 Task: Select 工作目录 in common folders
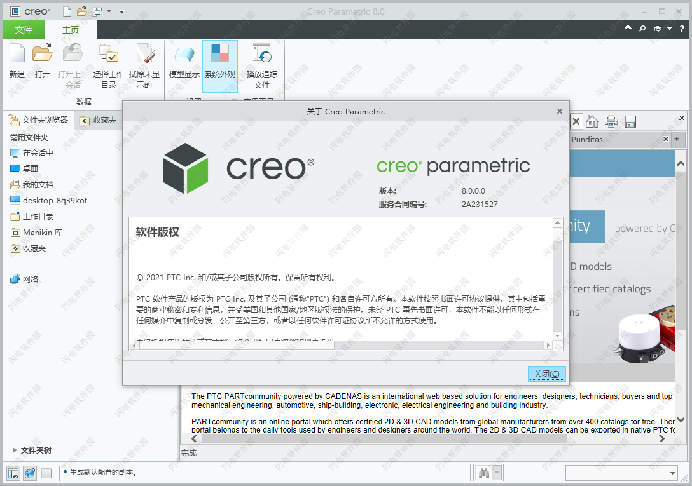[x=31, y=217]
